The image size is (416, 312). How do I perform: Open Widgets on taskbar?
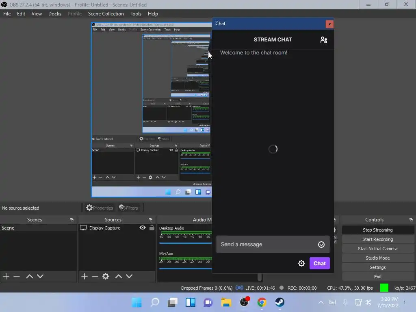point(191,302)
